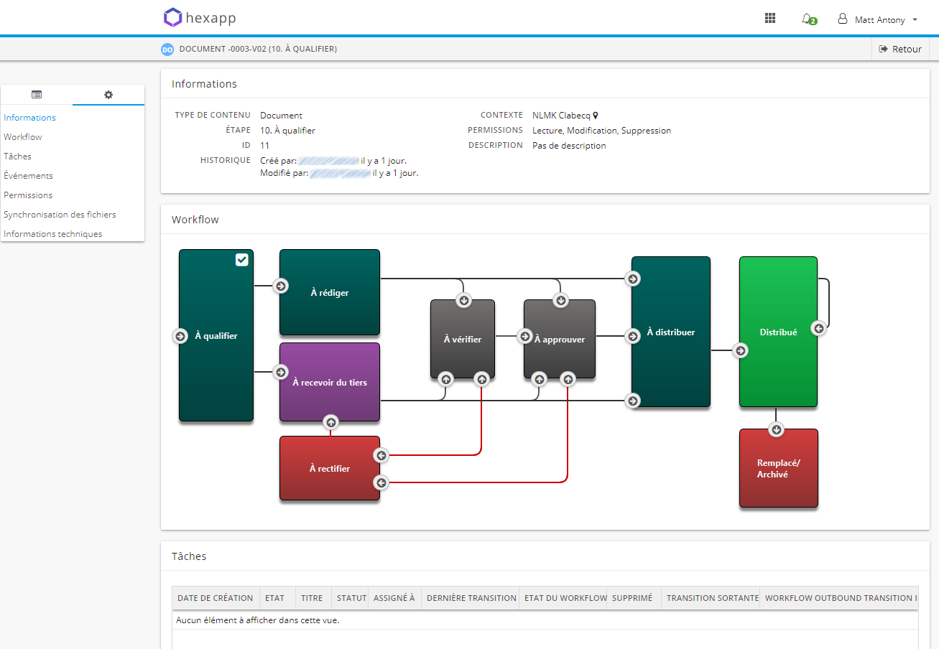Click the lower left arrow on À rectifier
939x649 pixels.
[x=381, y=483]
